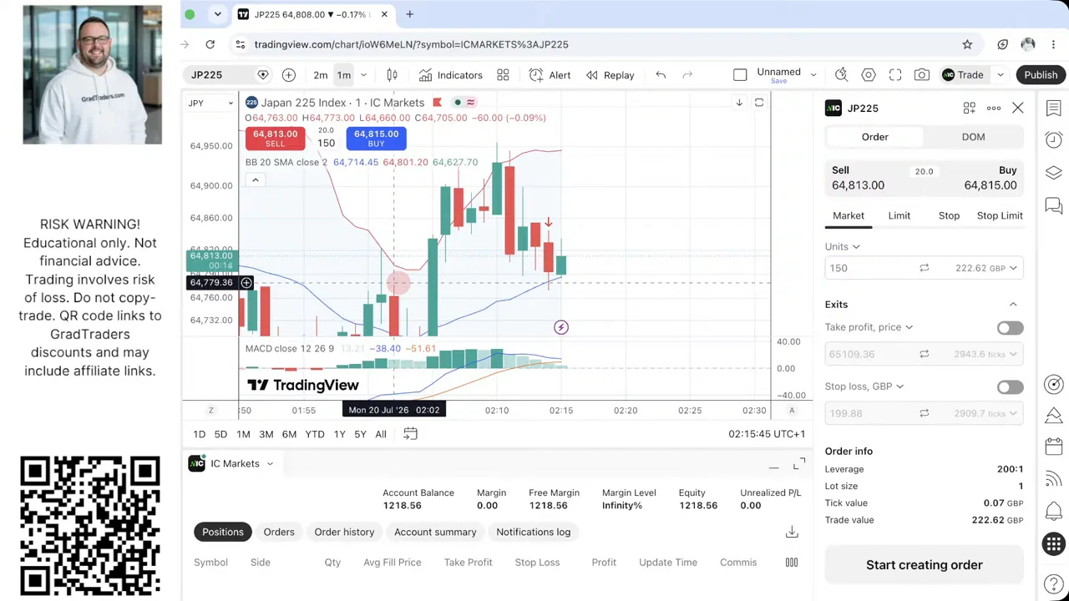This screenshot has height=601, width=1069.
Task: Show the Orders tab
Action: pyautogui.click(x=279, y=532)
